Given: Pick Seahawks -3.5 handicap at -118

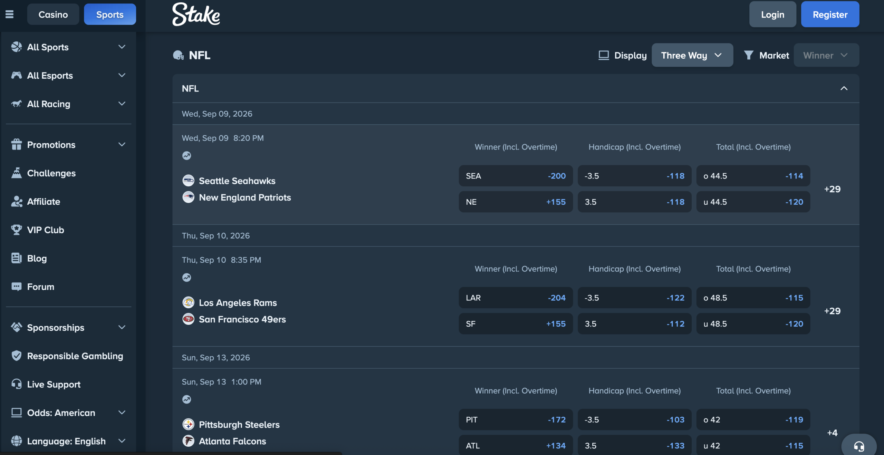Looking at the screenshot, I should point(634,176).
